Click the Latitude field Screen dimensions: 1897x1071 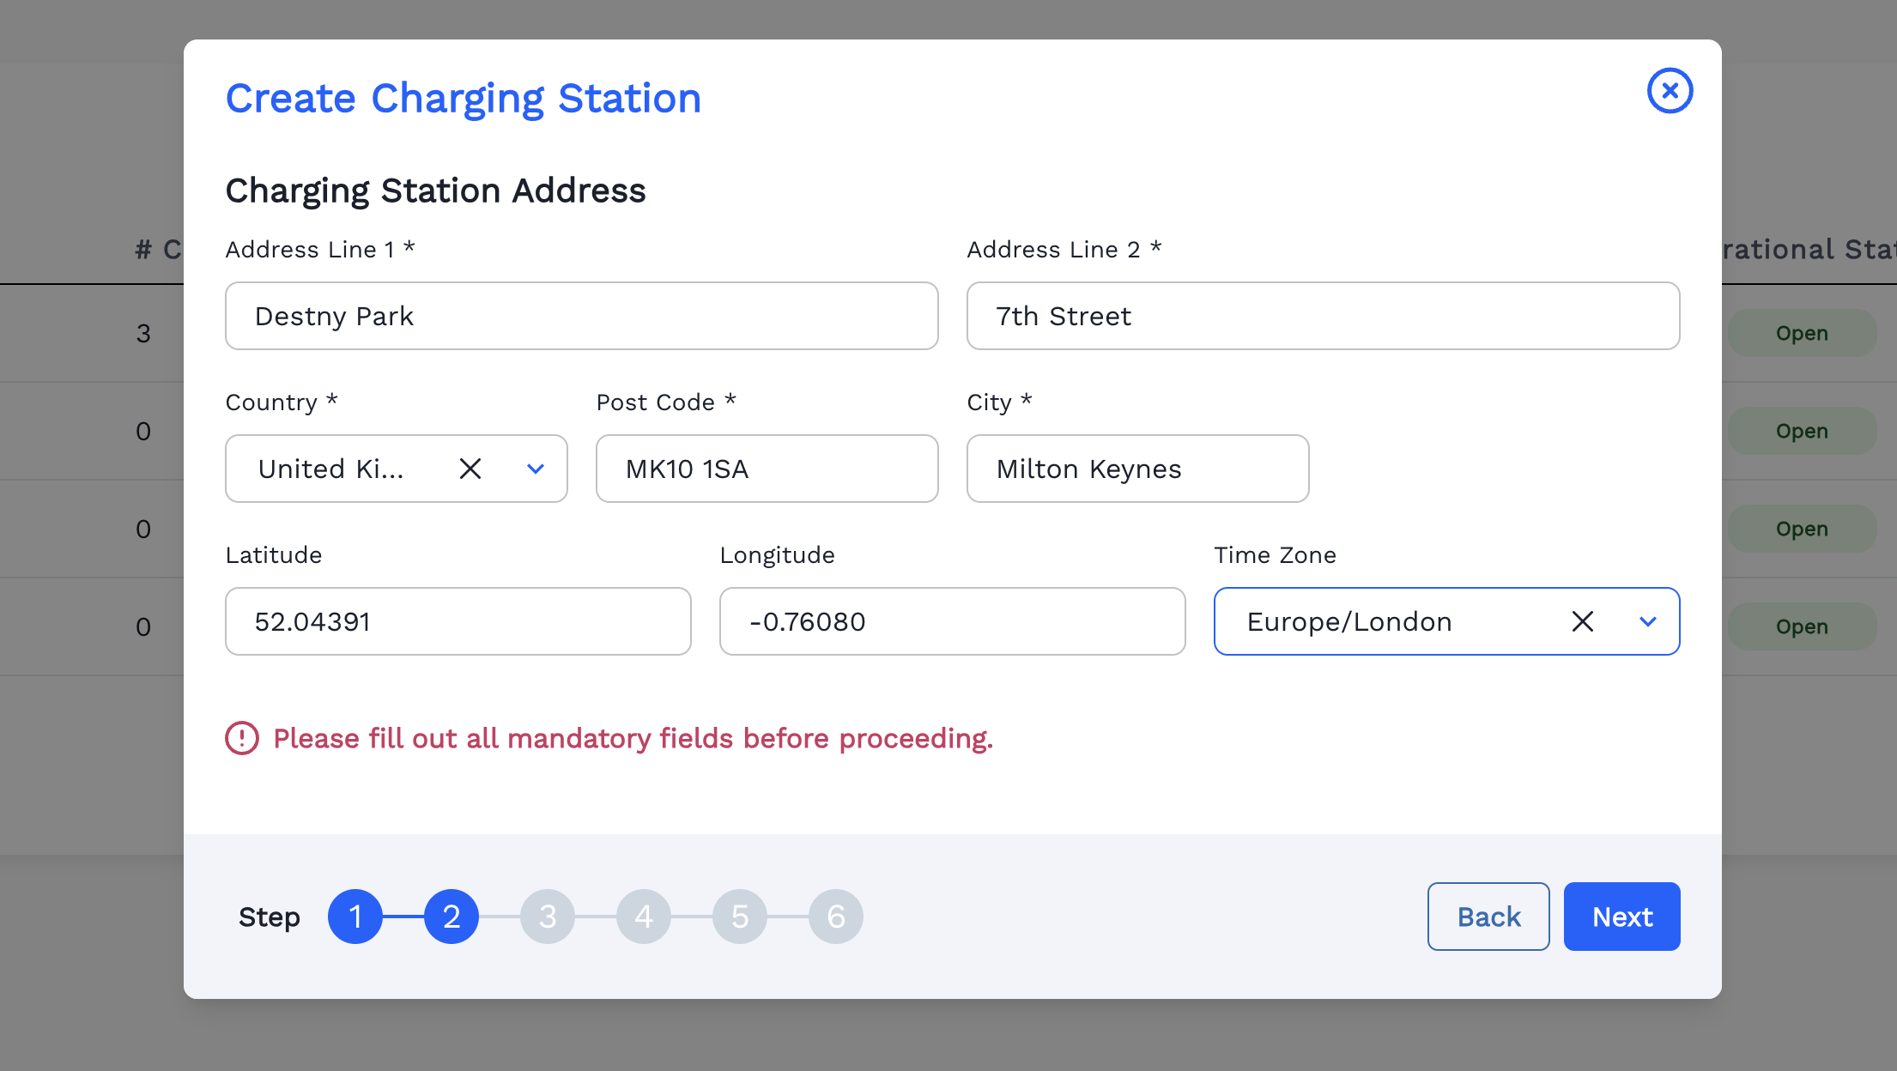[458, 621]
